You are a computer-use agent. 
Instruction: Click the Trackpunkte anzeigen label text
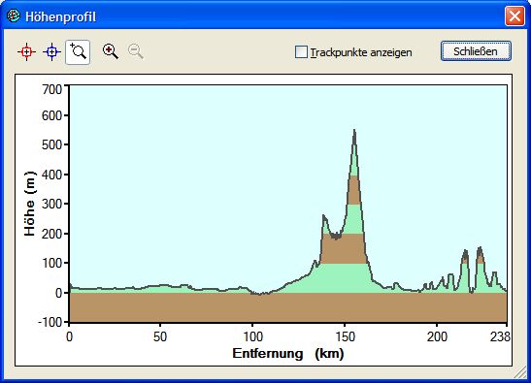361,52
